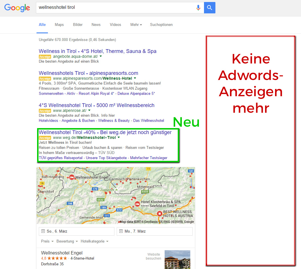Open the Unsere Top Skiangebote sitelink

106,158
